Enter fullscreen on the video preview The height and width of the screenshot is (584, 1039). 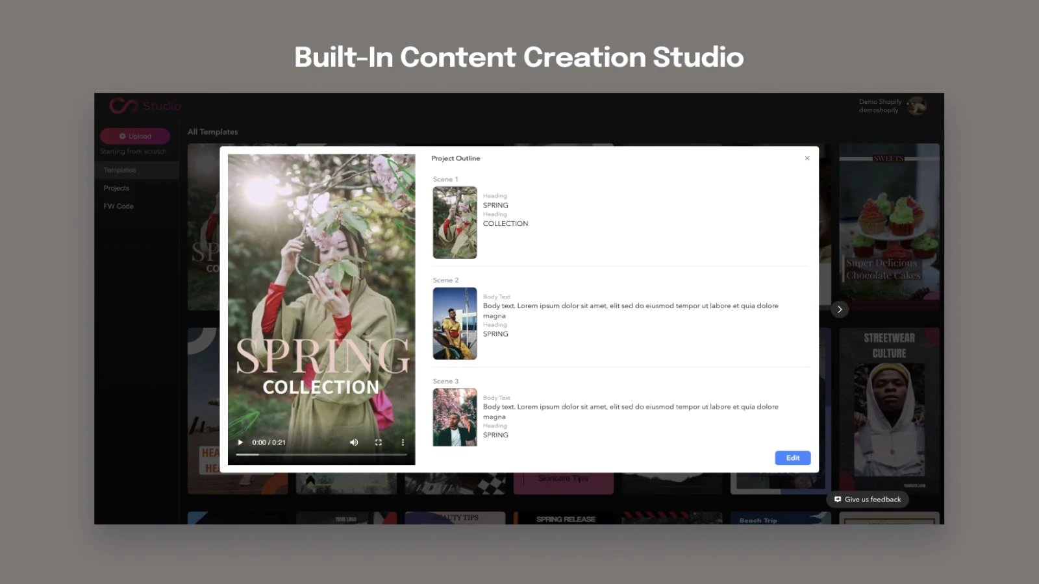pyautogui.click(x=379, y=443)
